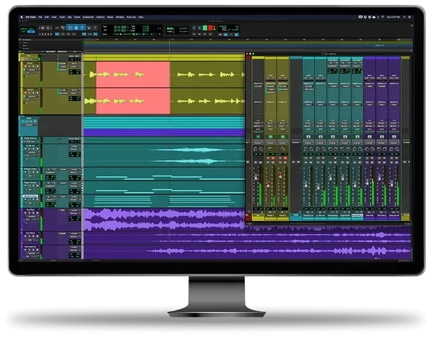Click the green Play transport button
The image size is (432, 338).
pos(205,28)
